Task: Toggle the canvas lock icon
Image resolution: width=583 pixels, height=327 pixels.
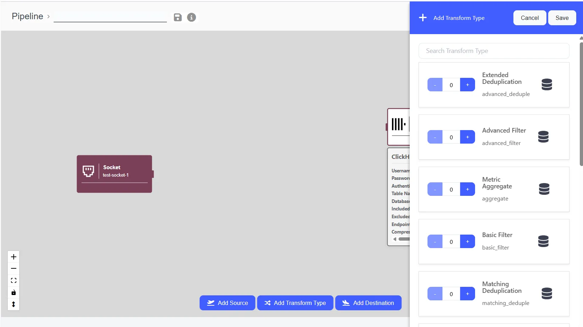Action: pyautogui.click(x=13, y=293)
